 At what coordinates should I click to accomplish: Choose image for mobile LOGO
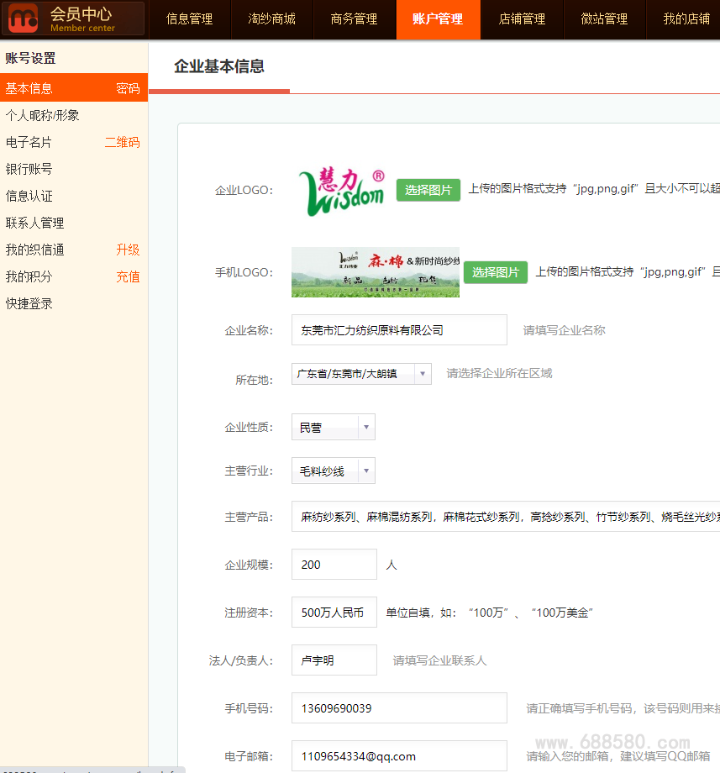coord(495,272)
